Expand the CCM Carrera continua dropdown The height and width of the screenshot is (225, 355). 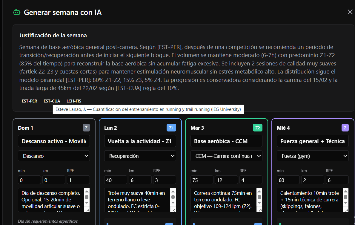tap(226, 156)
